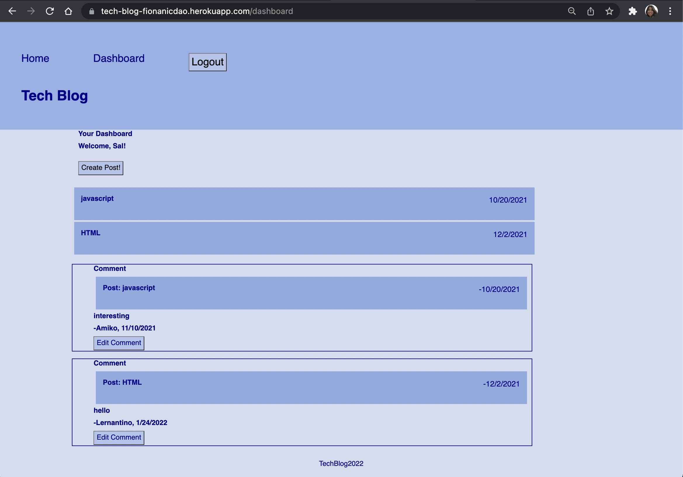Click the browser back arrow

pyautogui.click(x=12, y=11)
